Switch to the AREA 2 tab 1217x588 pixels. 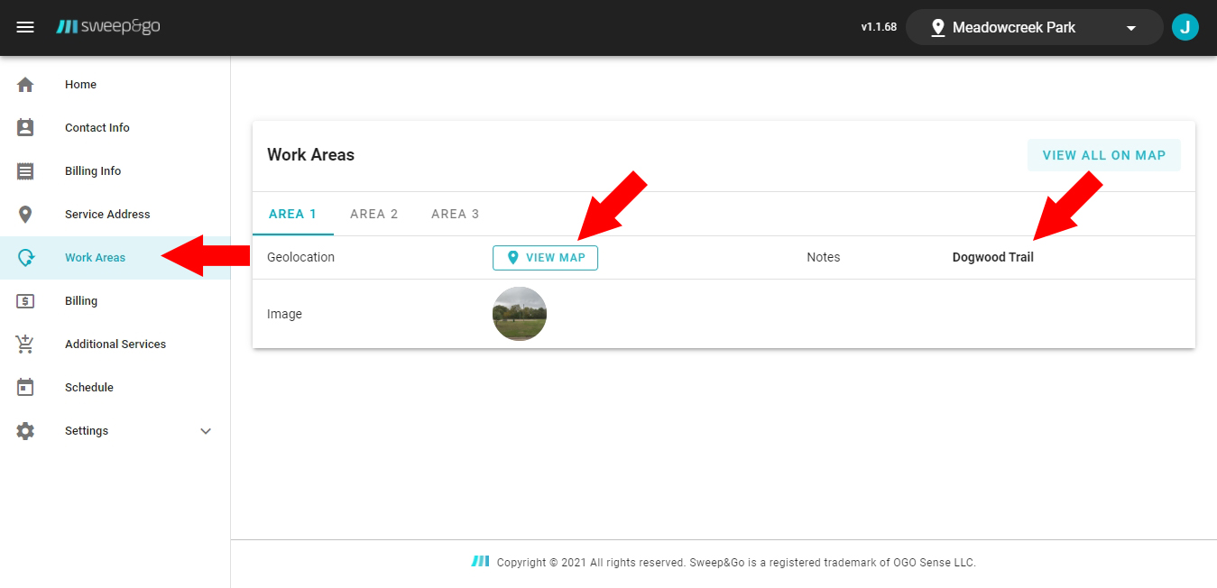(x=373, y=214)
